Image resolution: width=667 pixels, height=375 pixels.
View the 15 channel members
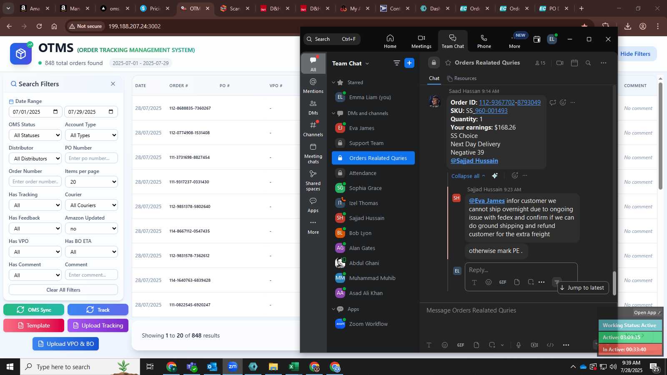click(x=540, y=63)
